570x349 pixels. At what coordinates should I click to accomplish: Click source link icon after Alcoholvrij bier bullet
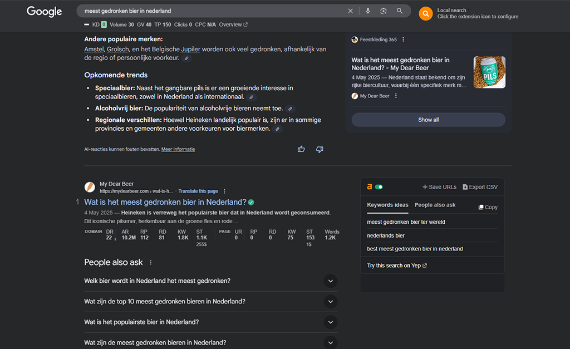click(290, 109)
